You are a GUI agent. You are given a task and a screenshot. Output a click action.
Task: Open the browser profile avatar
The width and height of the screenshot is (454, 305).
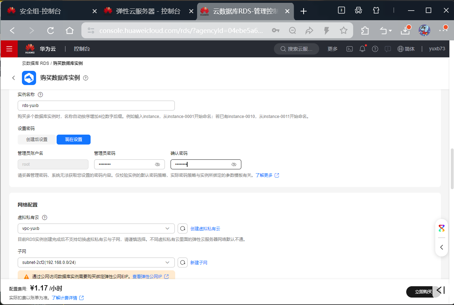pyautogui.click(x=424, y=30)
